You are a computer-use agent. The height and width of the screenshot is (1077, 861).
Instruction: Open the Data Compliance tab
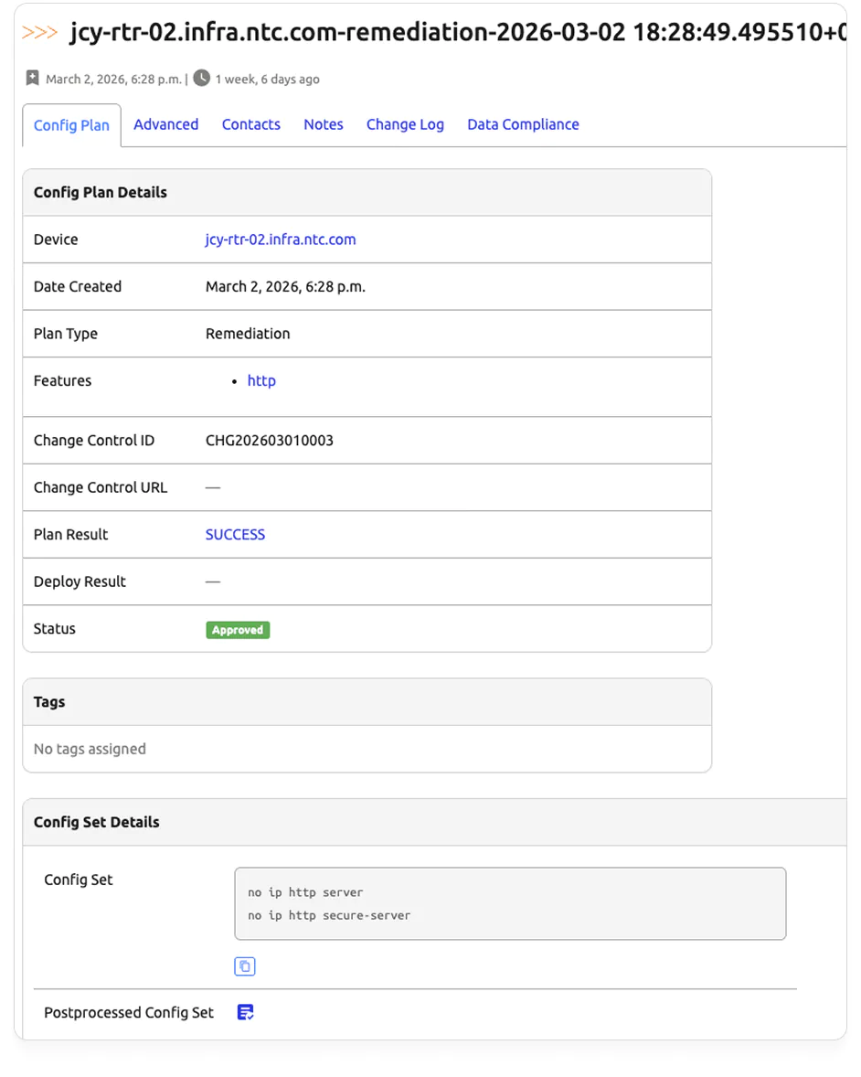pyautogui.click(x=523, y=124)
